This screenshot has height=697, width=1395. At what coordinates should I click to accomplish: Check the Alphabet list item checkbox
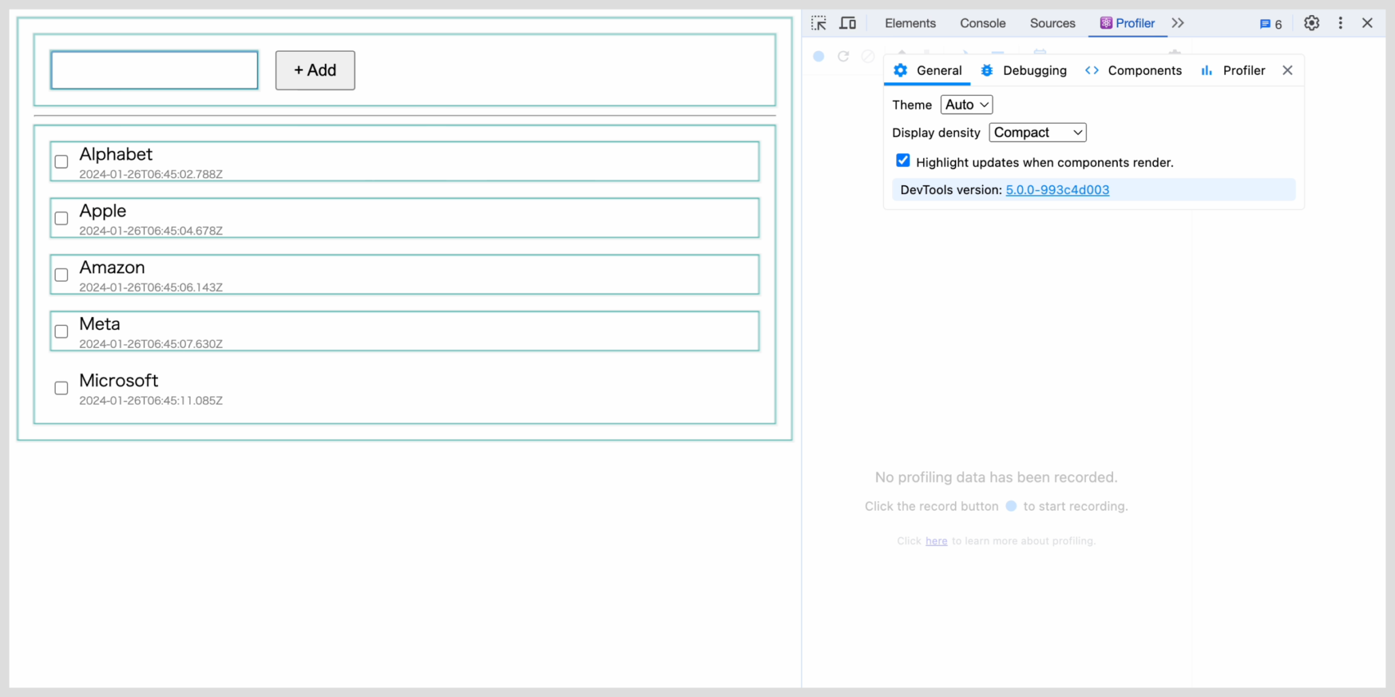61,161
